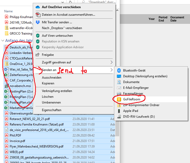Viewport: 190px width, 163px height.
Task: Click the scroll up arrow of file list
Action: click(117, 10)
